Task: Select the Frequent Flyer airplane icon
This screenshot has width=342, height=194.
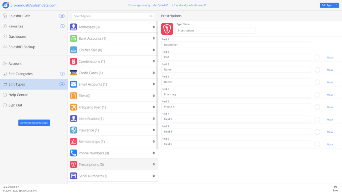Action: 73,107
